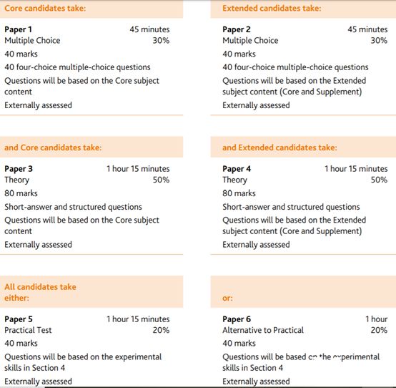
Task: Select the 'Paper 6' heading
Action: [x=237, y=319]
